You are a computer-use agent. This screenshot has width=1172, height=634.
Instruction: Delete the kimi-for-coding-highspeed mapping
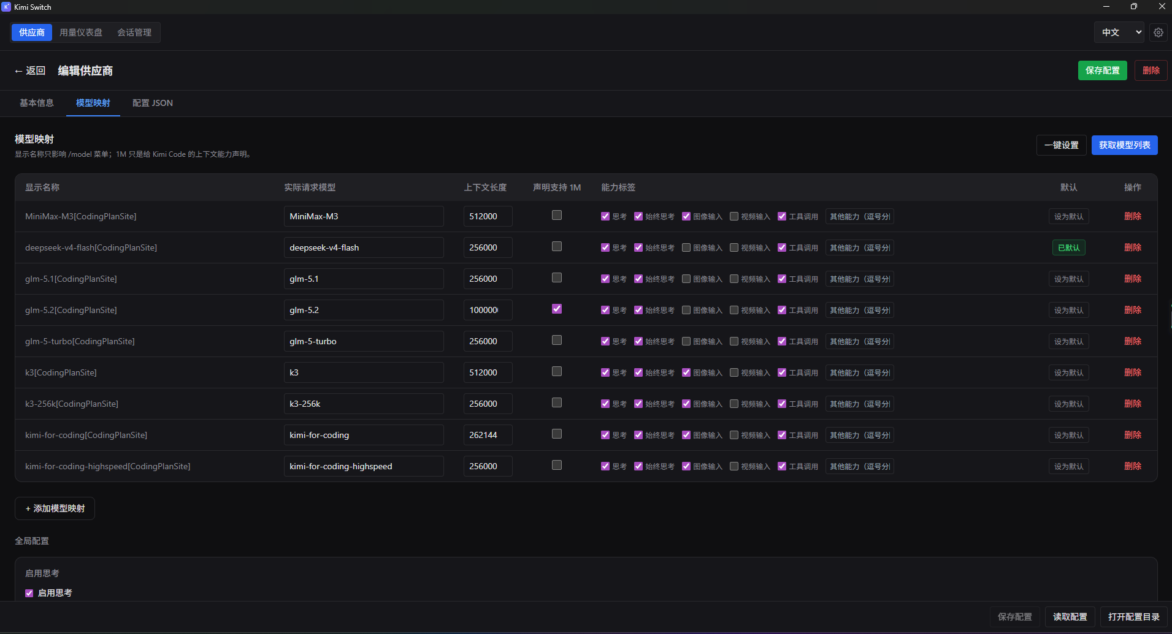pos(1132,466)
